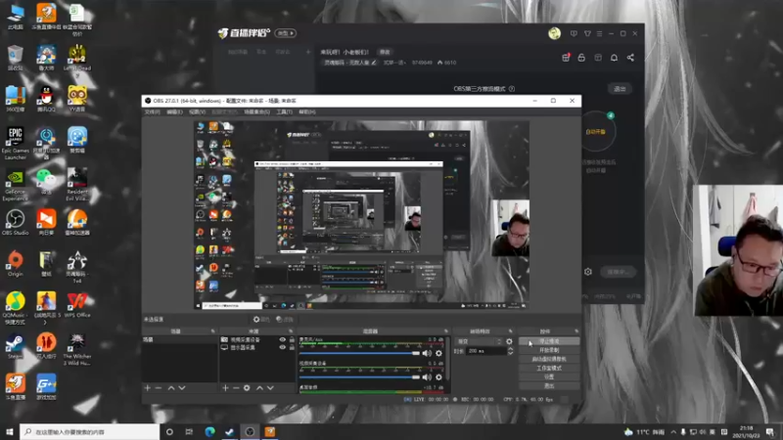783x440 pixels.
Task: Add a new scene with the plus icon
Action: point(148,387)
